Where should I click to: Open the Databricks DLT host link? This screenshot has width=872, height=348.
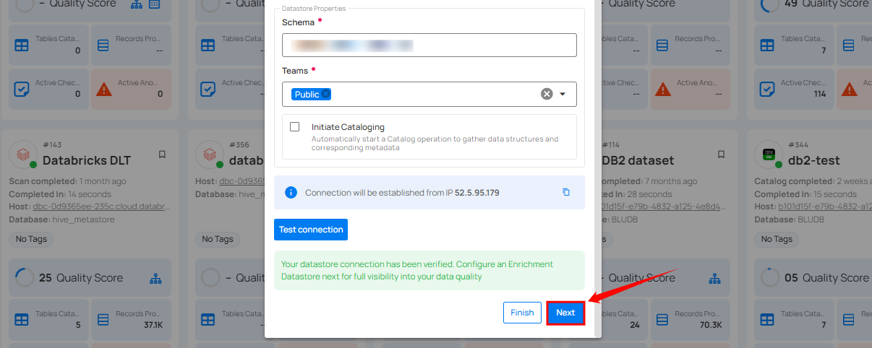click(x=101, y=207)
